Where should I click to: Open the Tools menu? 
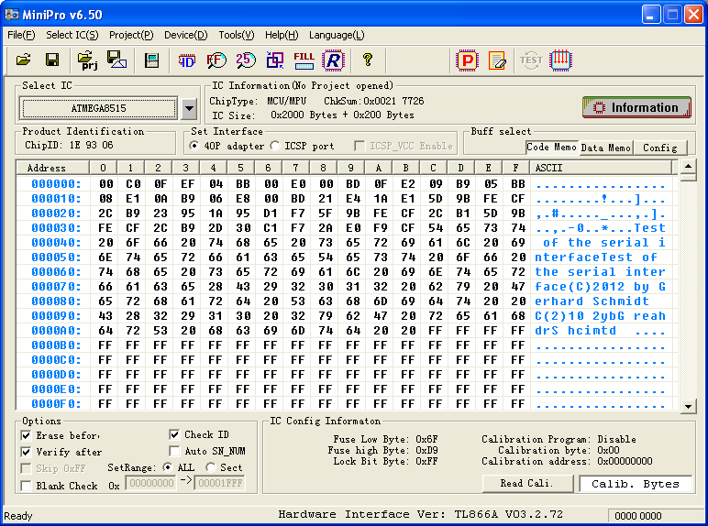pos(236,35)
